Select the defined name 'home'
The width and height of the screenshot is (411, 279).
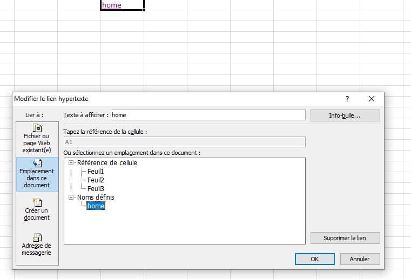click(x=96, y=206)
